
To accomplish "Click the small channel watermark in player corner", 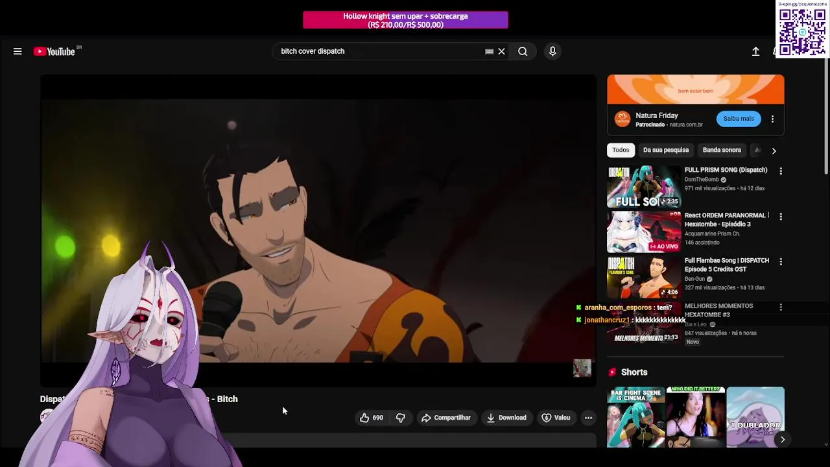I will pos(582,368).
